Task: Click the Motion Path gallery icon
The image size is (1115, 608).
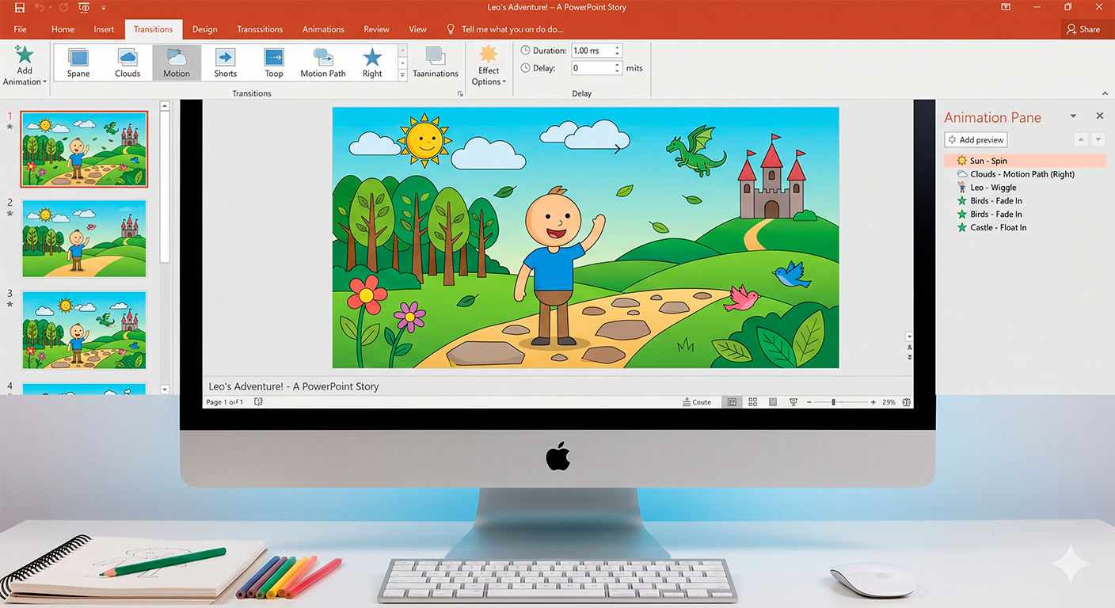Action: 323,63
